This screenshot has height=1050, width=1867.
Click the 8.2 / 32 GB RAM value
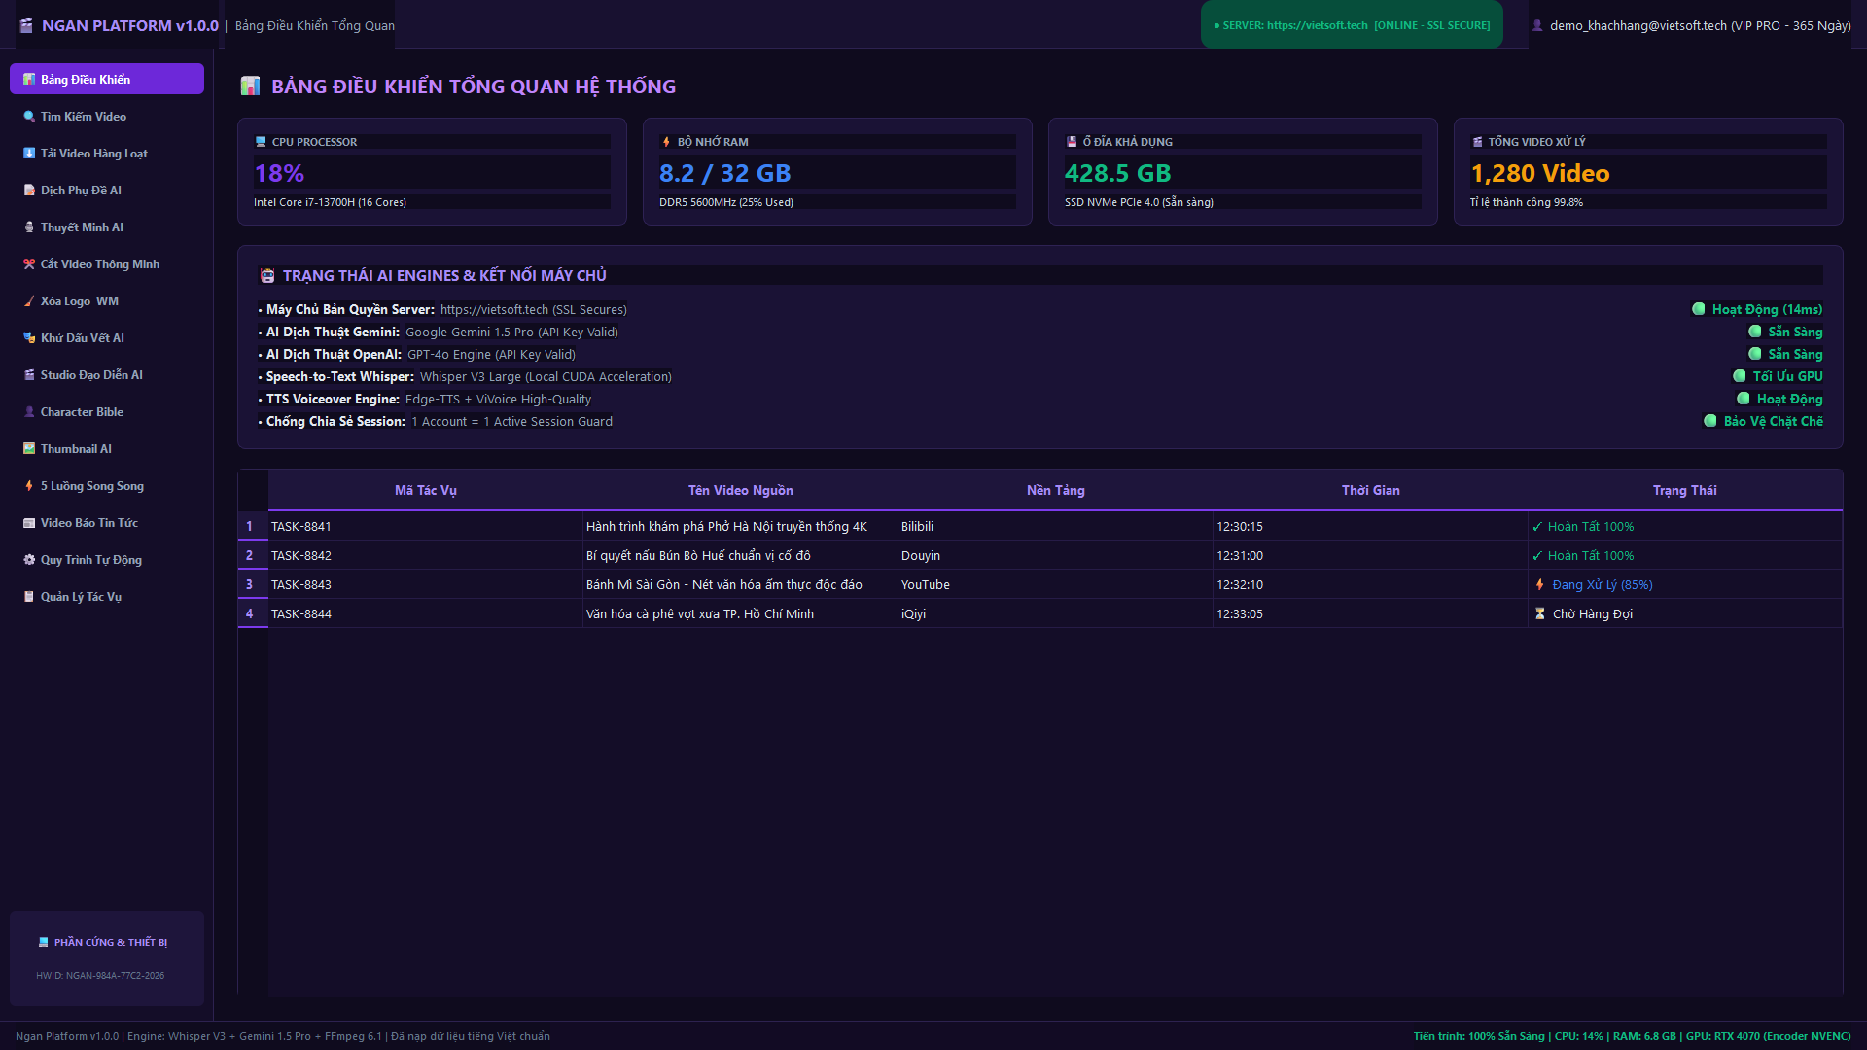point(725,173)
